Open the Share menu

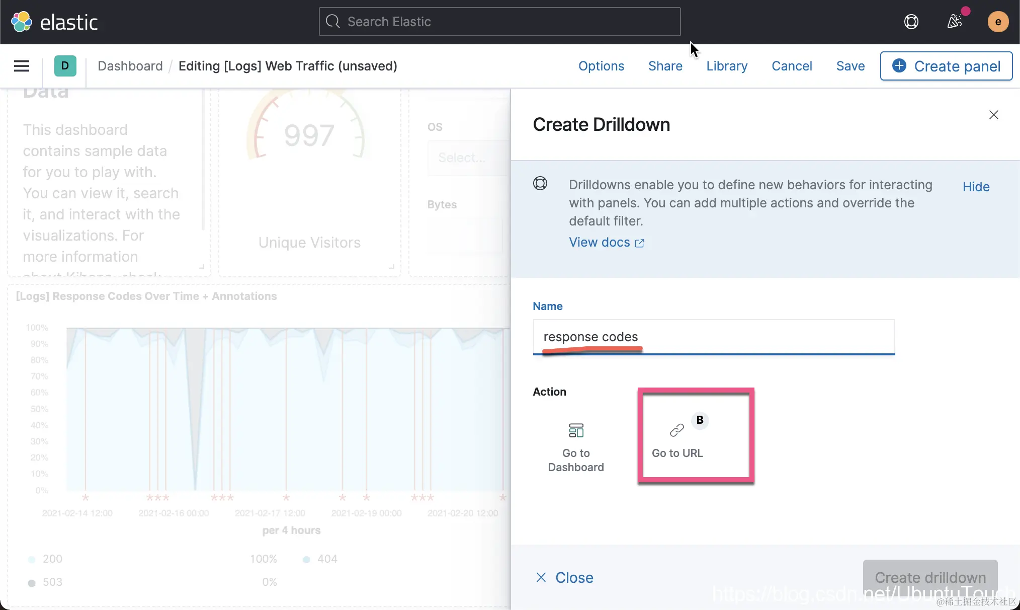coord(665,66)
